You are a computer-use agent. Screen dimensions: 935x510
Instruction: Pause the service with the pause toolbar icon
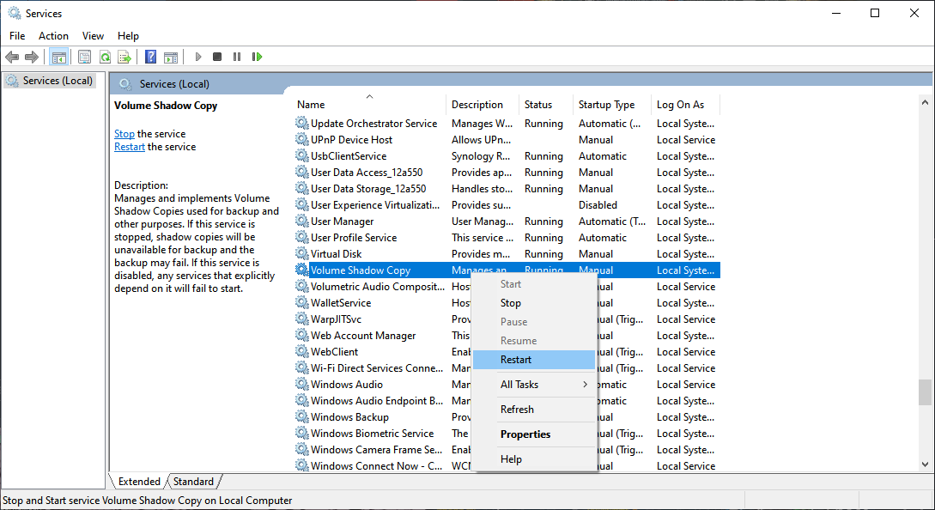(x=236, y=57)
